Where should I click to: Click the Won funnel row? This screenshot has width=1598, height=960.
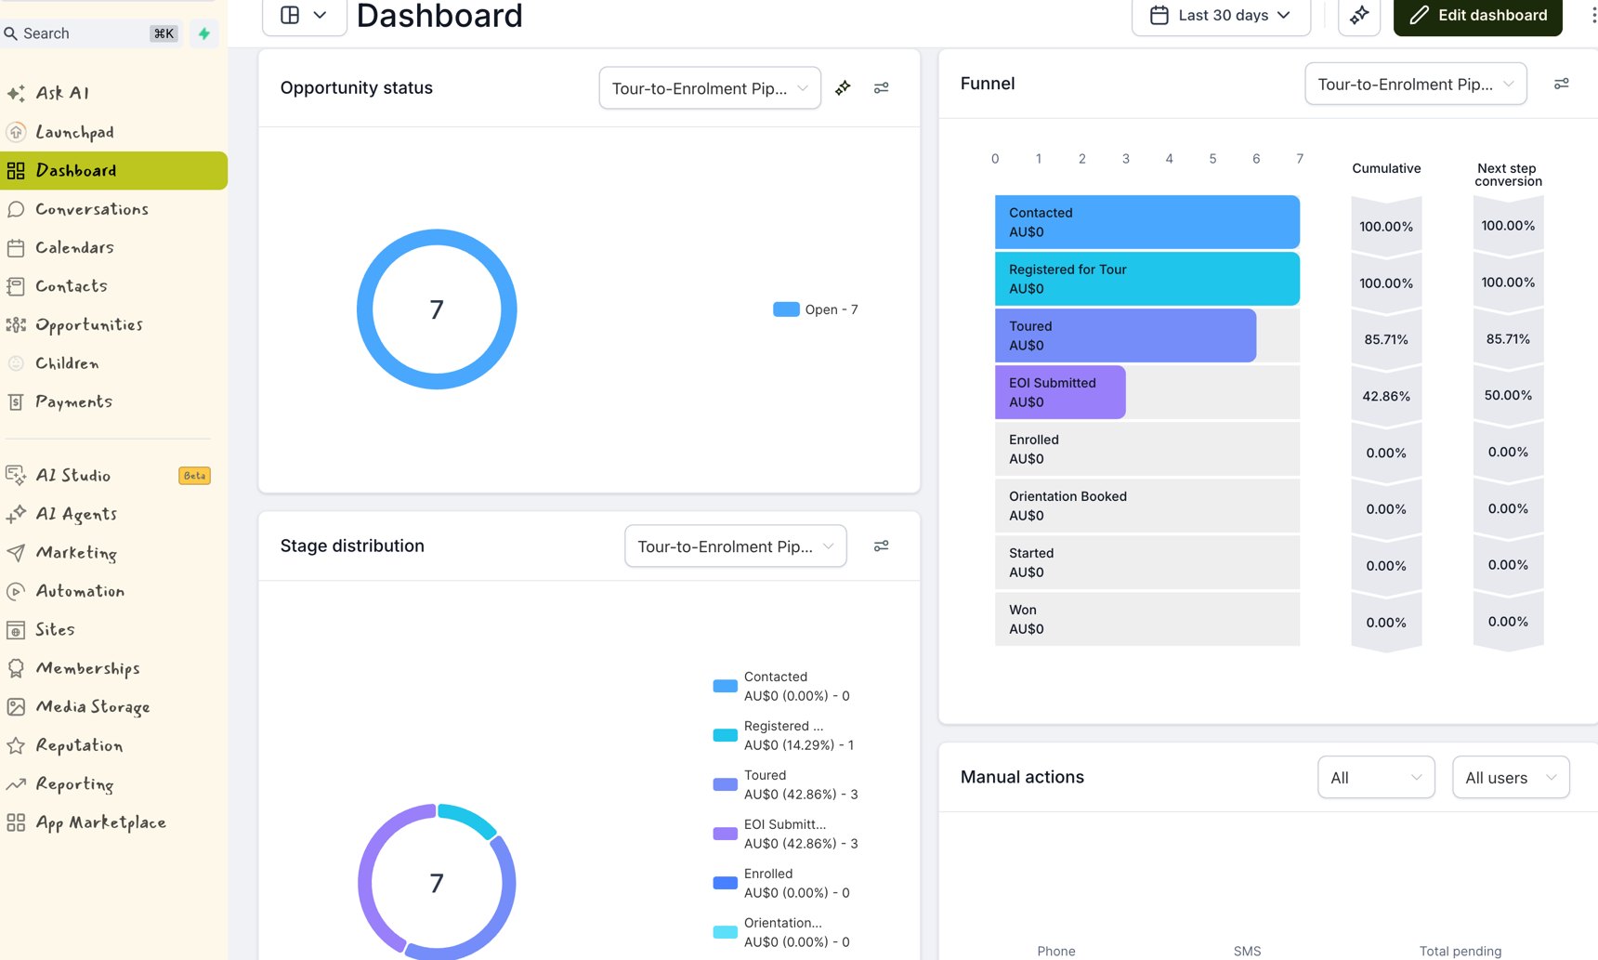[x=1146, y=619]
